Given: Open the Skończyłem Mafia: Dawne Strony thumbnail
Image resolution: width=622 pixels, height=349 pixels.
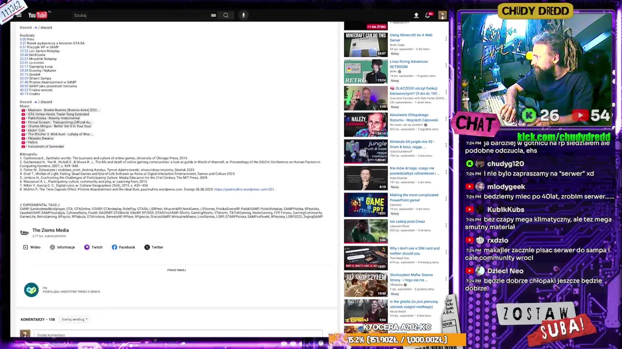Looking at the screenshot, I should [366, 285].
